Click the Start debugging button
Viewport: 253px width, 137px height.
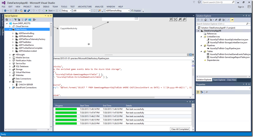pyautogui.click(x=49, y=11)
